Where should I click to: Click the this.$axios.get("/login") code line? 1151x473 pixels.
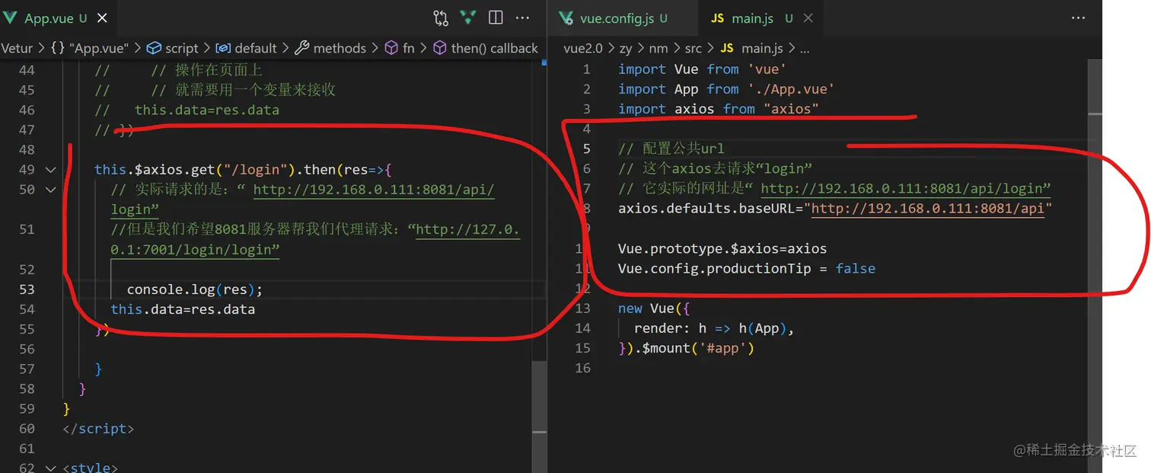point(242,170)
